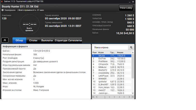The height and width of the screenshot is (110, 196).
Task: Click the 1 260 $ collected value
Action: click(x=129, y=15)
